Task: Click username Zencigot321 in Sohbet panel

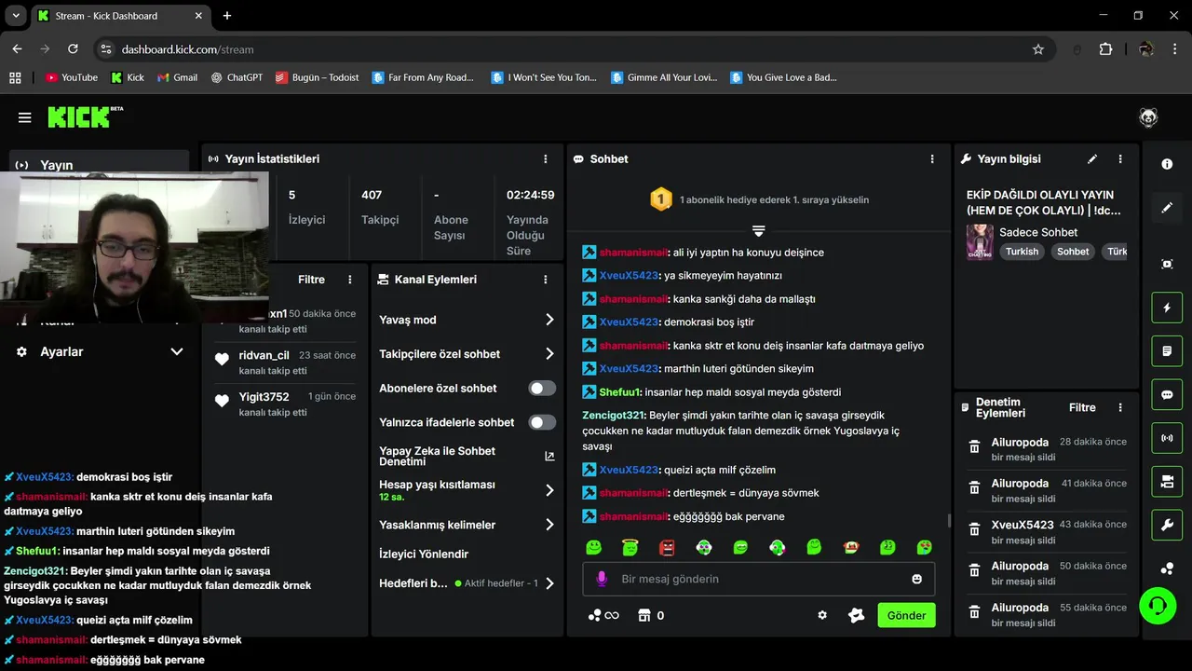Action: tap(614, 416)
